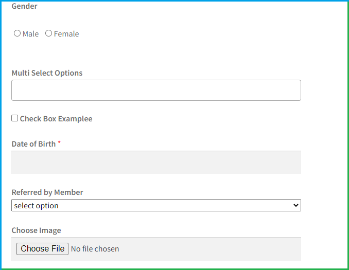
Task: Click the "Multi Select Options" label
Action: point(47,73)
